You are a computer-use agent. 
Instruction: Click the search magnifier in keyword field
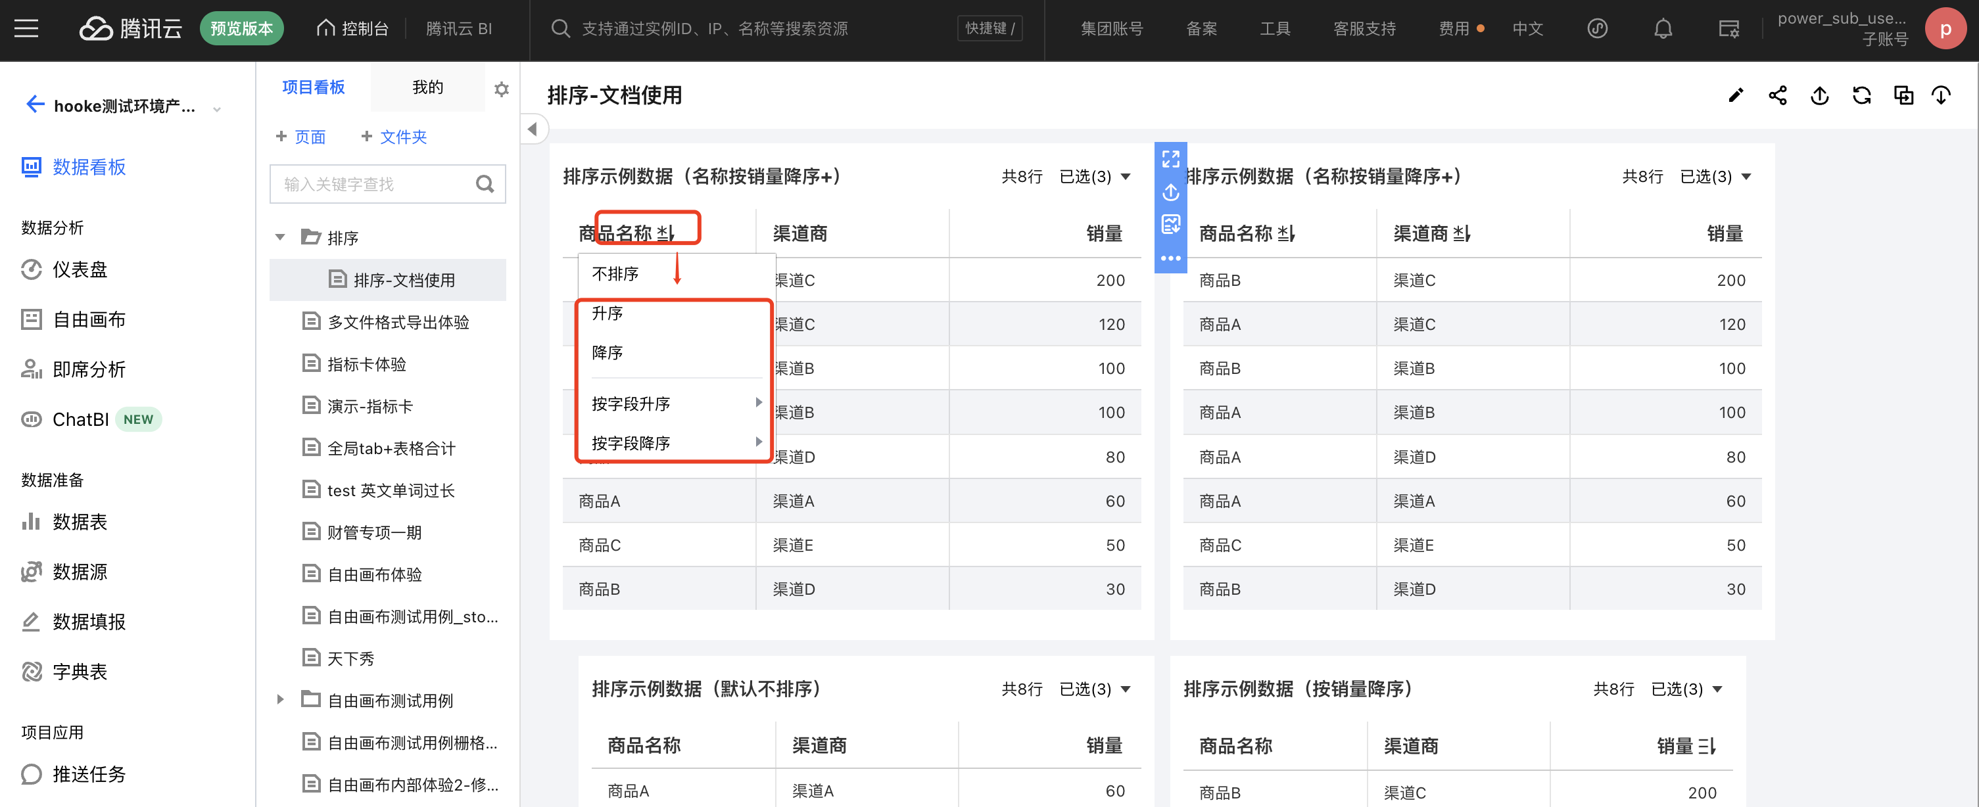484,184
